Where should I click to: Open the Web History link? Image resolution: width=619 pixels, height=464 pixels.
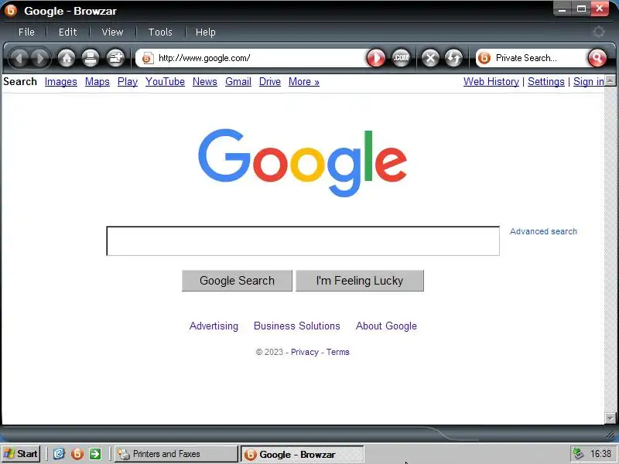point(491,82)
